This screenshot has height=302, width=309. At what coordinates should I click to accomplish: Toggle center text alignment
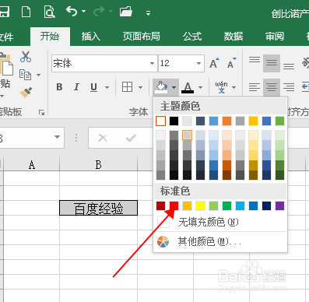(x=272, y=87)
